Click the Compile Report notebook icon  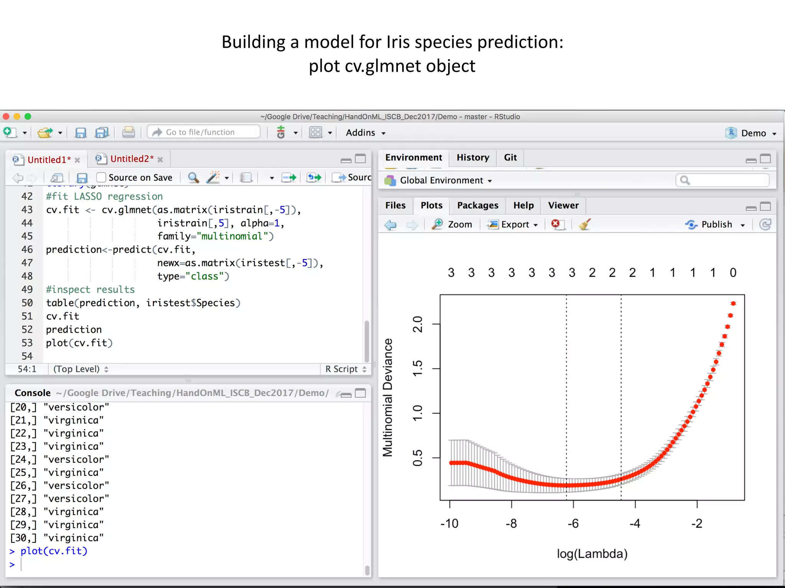click(x=246, y=178)
